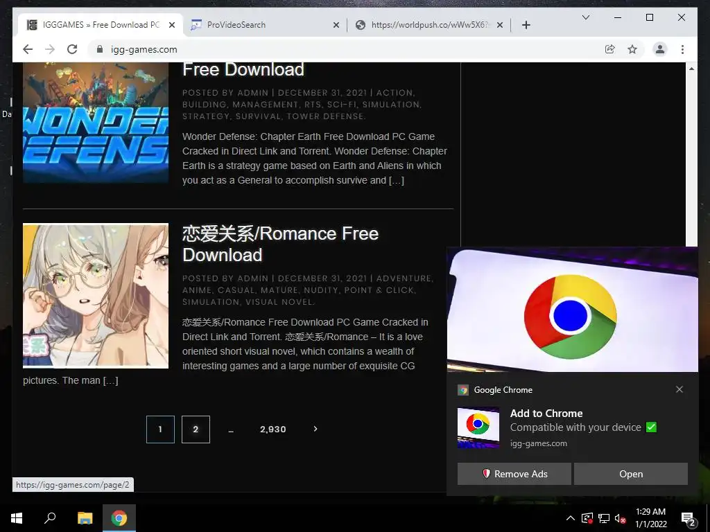This screenshot has width=710, height=532.
Task: Bookmark this tab with the star
Action: (x=632, y=49)
